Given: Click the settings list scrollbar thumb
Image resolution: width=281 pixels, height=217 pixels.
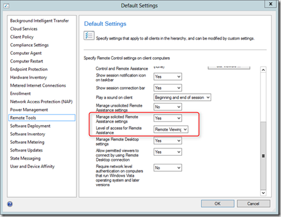Looking at the screenshot, I should coord(263,156).
